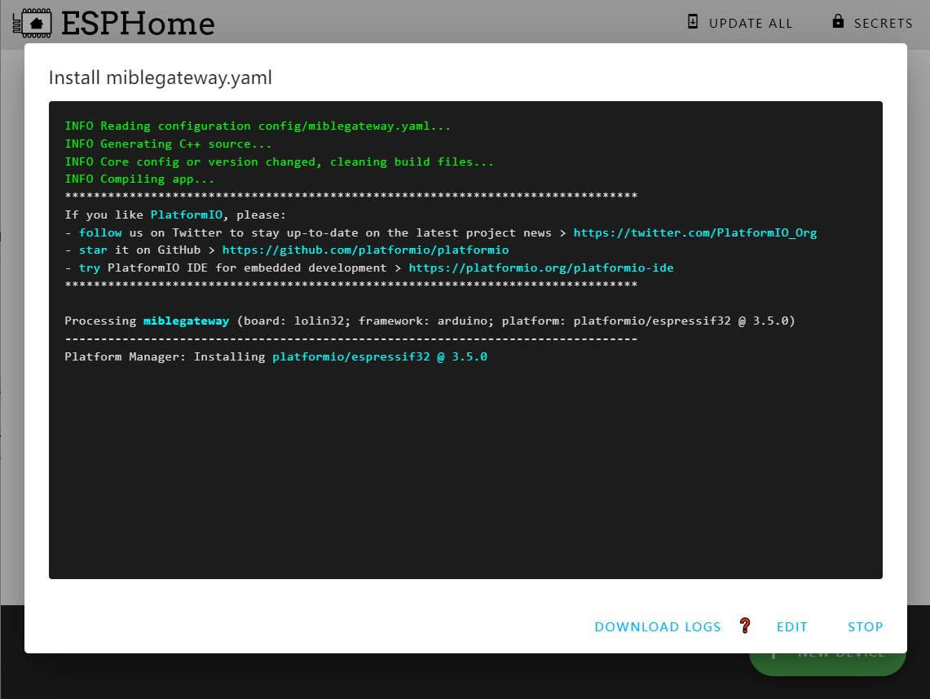Open the PlatformIO Twitter link
Image resolution: width=930 pixels, height=699 pixels.
click(x=694, y=232)
